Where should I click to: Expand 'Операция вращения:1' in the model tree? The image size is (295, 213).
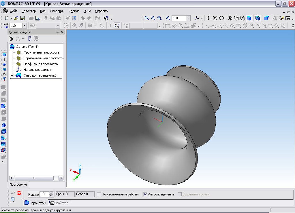[12, 75]
